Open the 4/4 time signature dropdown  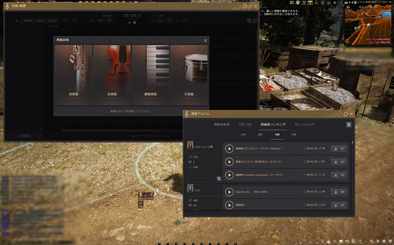[x=104, y=20]
